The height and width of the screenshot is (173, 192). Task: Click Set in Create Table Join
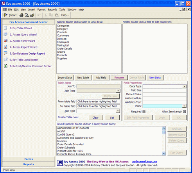click(x=112, y=118)
